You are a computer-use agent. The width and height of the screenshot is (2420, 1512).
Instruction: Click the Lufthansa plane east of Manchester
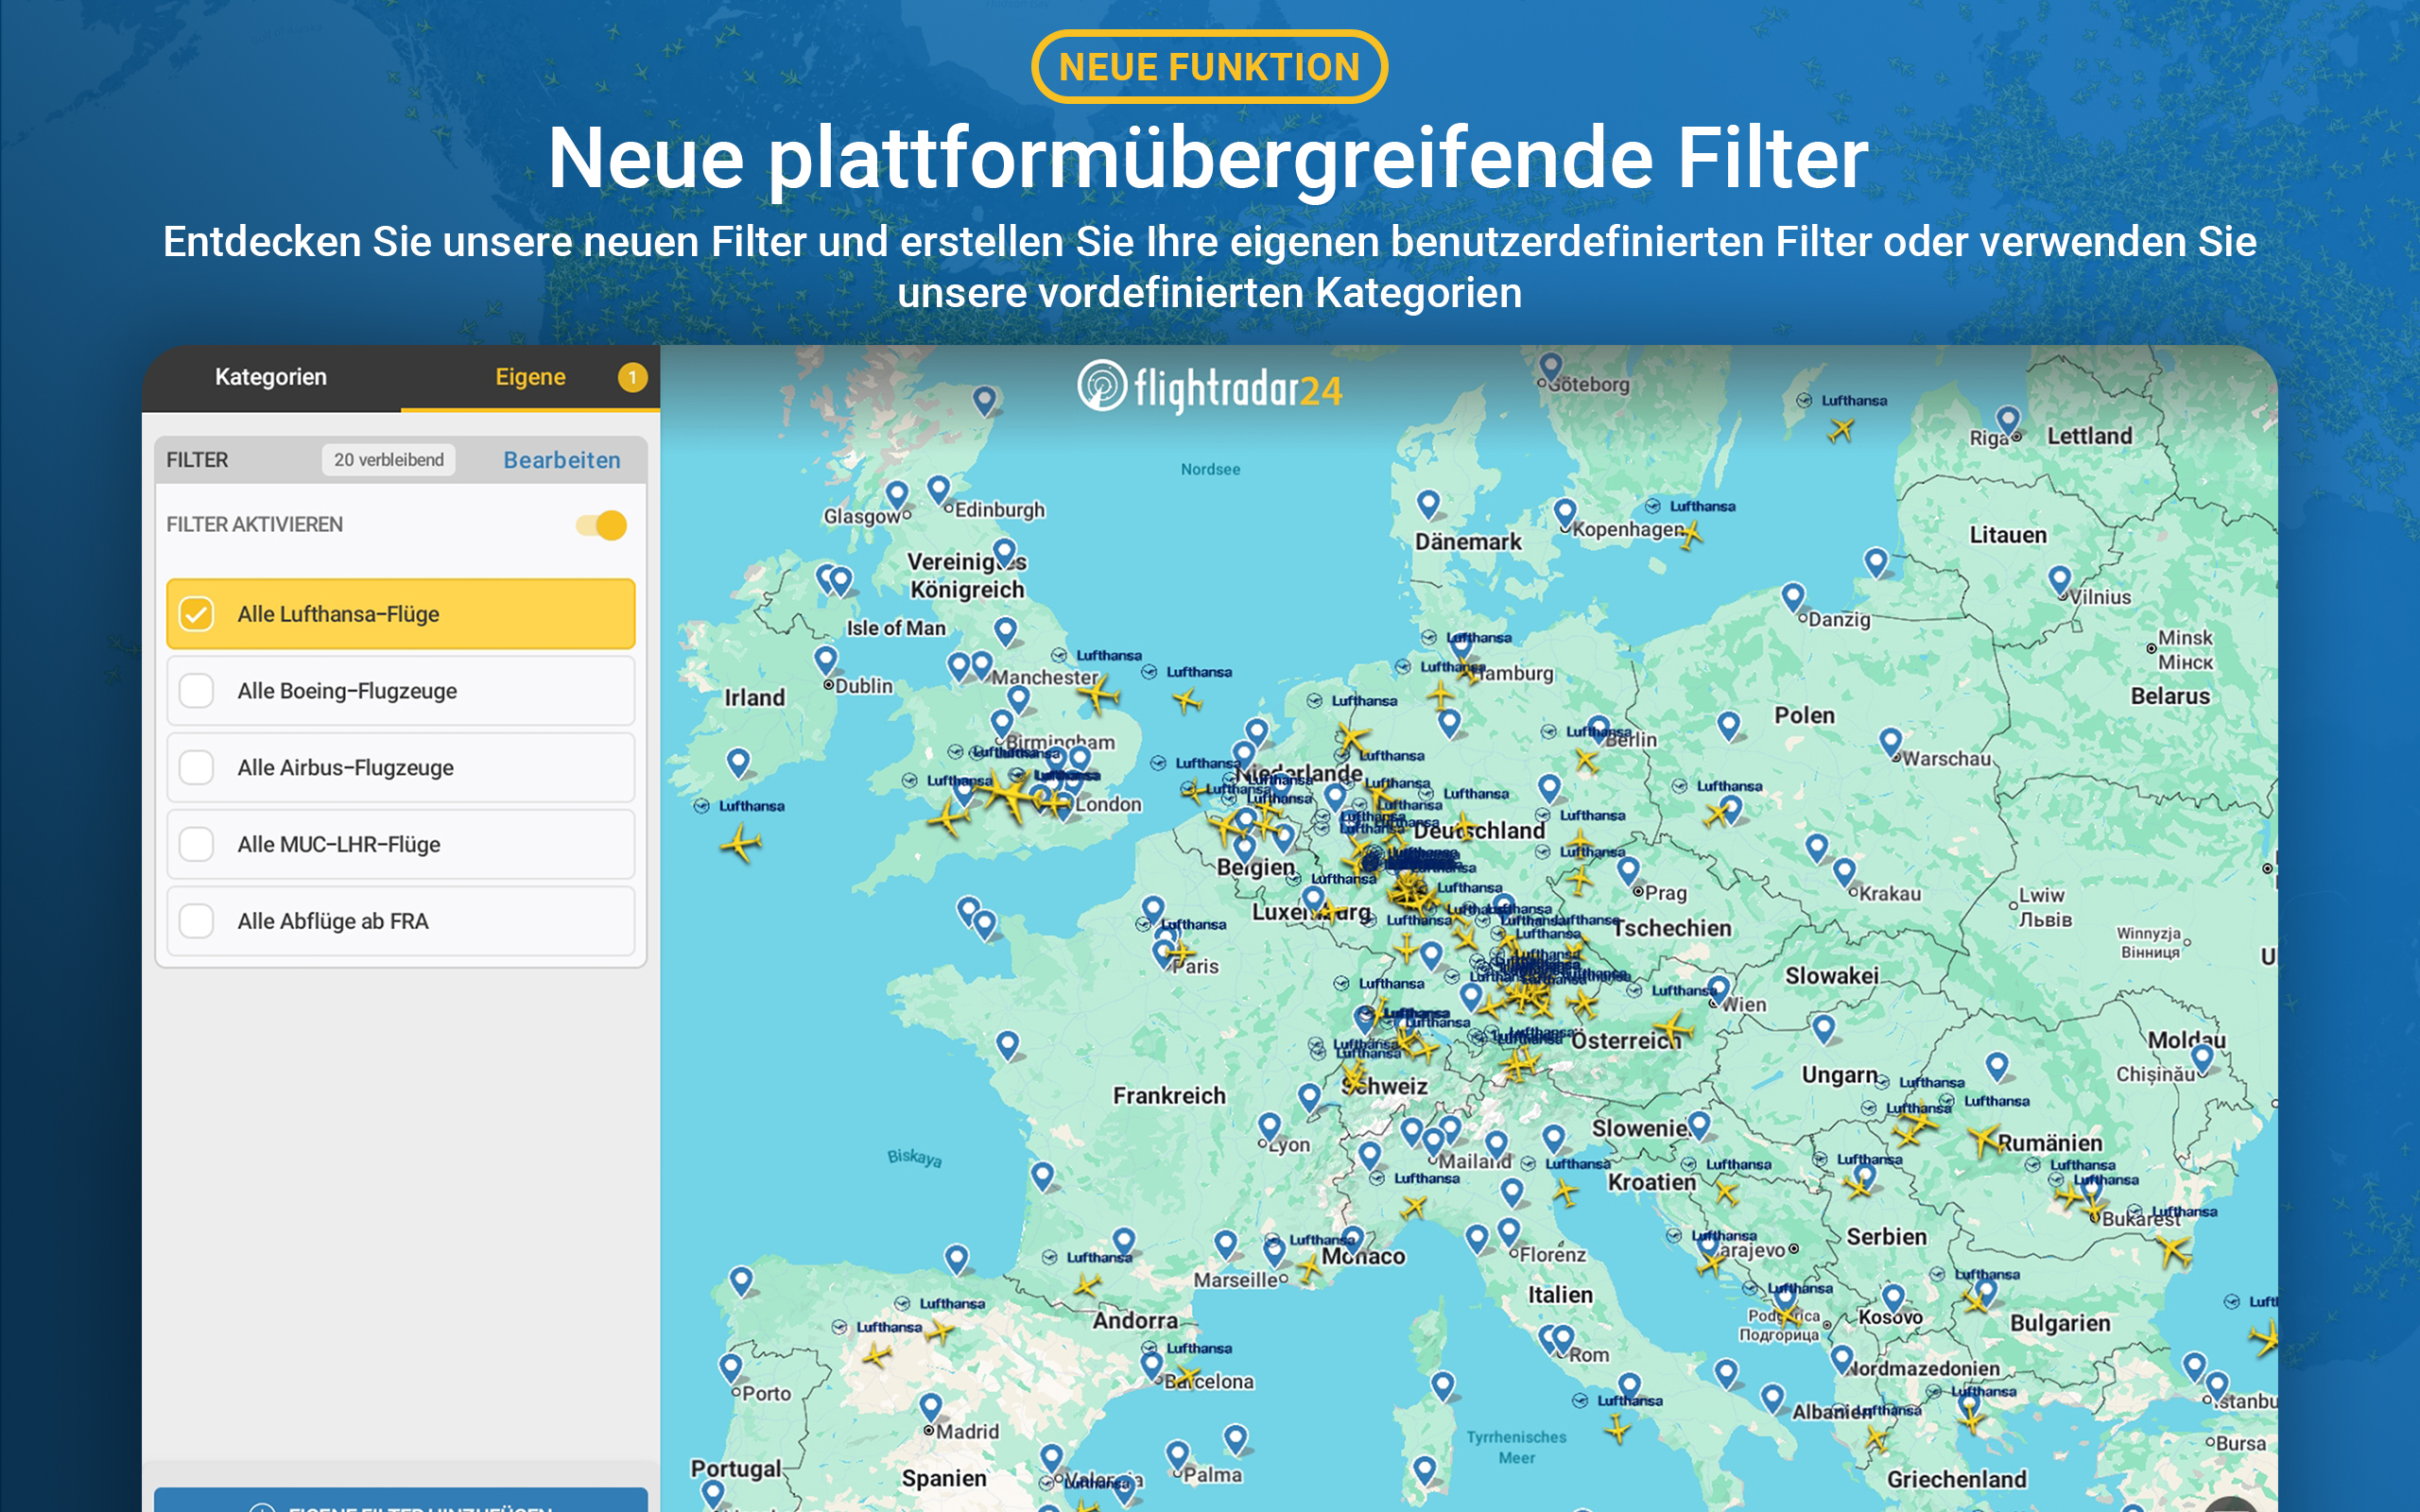(x=1099, y=694)
